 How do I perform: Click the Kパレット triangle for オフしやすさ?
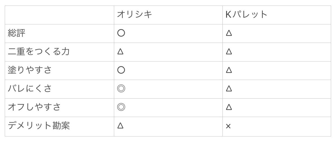pos(229,107)
